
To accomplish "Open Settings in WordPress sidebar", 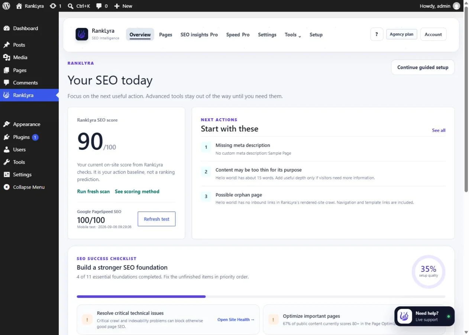I will point(29,174).
